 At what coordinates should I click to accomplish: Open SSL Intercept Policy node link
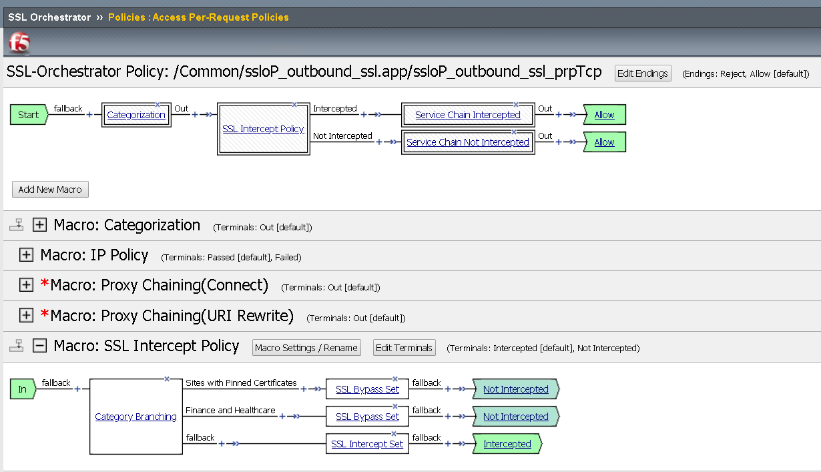263,129
